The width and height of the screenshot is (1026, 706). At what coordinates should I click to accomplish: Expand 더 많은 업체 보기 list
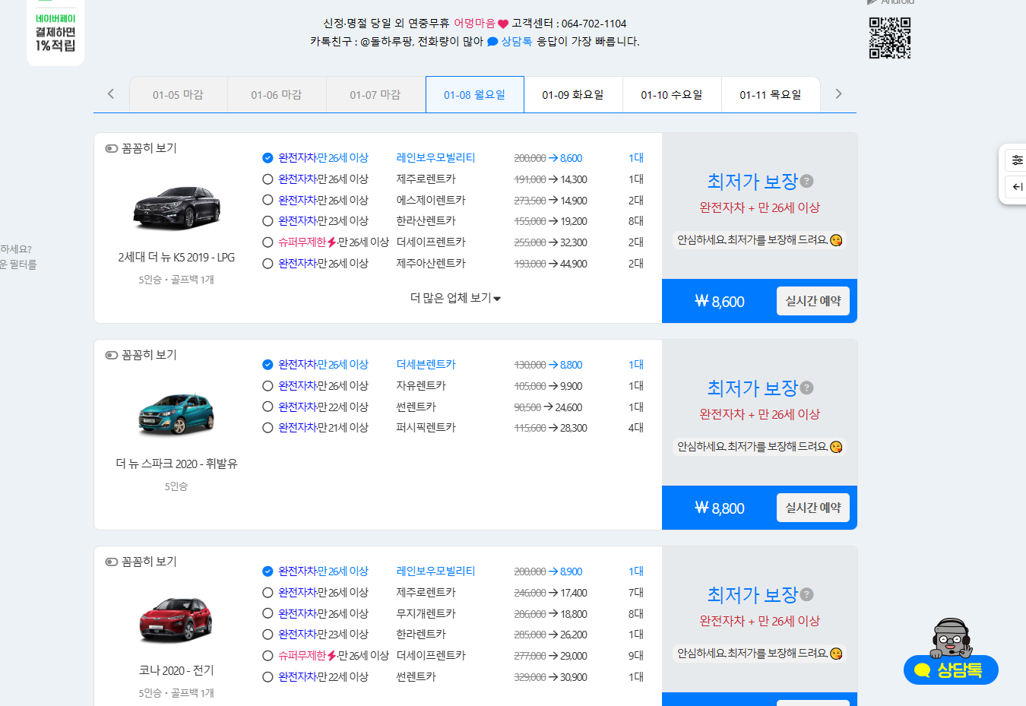pyautogui.click(x=454, y=299)
